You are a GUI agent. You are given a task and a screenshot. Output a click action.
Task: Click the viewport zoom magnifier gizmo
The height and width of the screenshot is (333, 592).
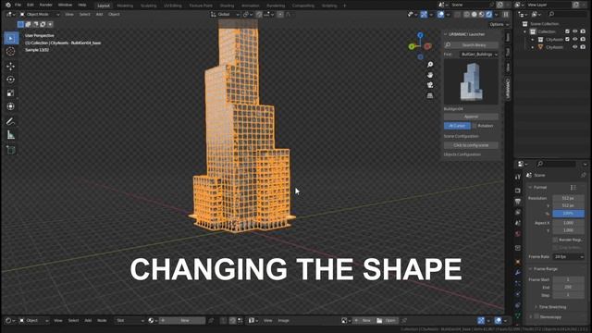(x=430, y=65)
